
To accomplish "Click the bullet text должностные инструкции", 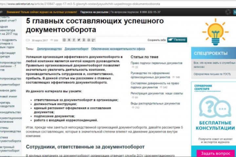I will click(x=55, y=104).
